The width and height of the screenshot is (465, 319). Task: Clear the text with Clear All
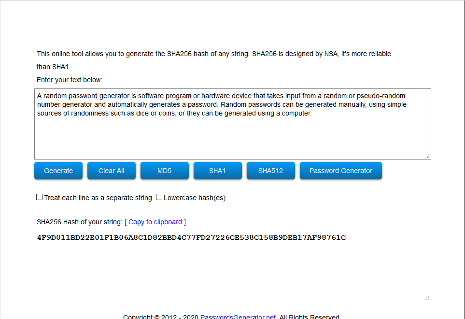[x=112, y=171]
